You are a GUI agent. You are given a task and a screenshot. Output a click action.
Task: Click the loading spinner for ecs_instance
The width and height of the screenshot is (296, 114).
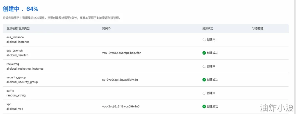[x=204, y=39]
